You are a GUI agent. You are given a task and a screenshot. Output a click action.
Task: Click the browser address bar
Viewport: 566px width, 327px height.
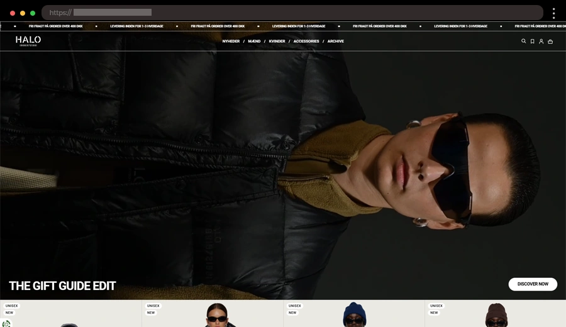pos(292,13)
